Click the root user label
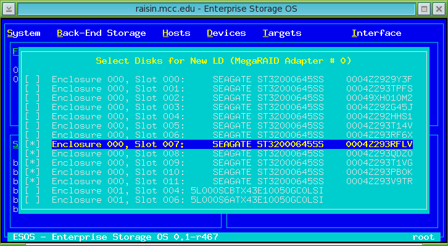The image size is (448, 246). [423, 237]
